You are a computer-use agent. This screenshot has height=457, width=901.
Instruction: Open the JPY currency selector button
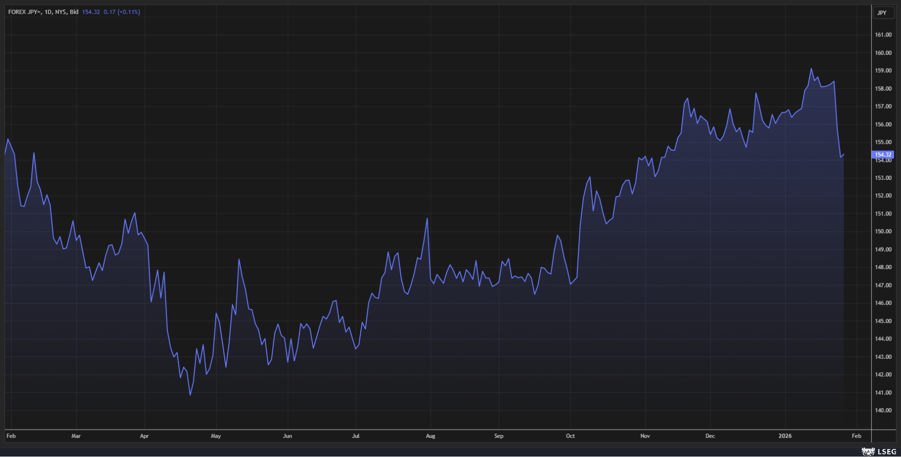point(882,13)
